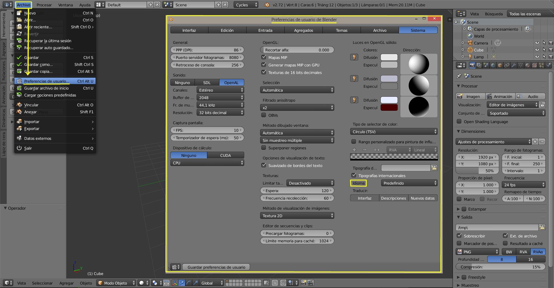Click the output path folder icon

(x=542, y=227)
